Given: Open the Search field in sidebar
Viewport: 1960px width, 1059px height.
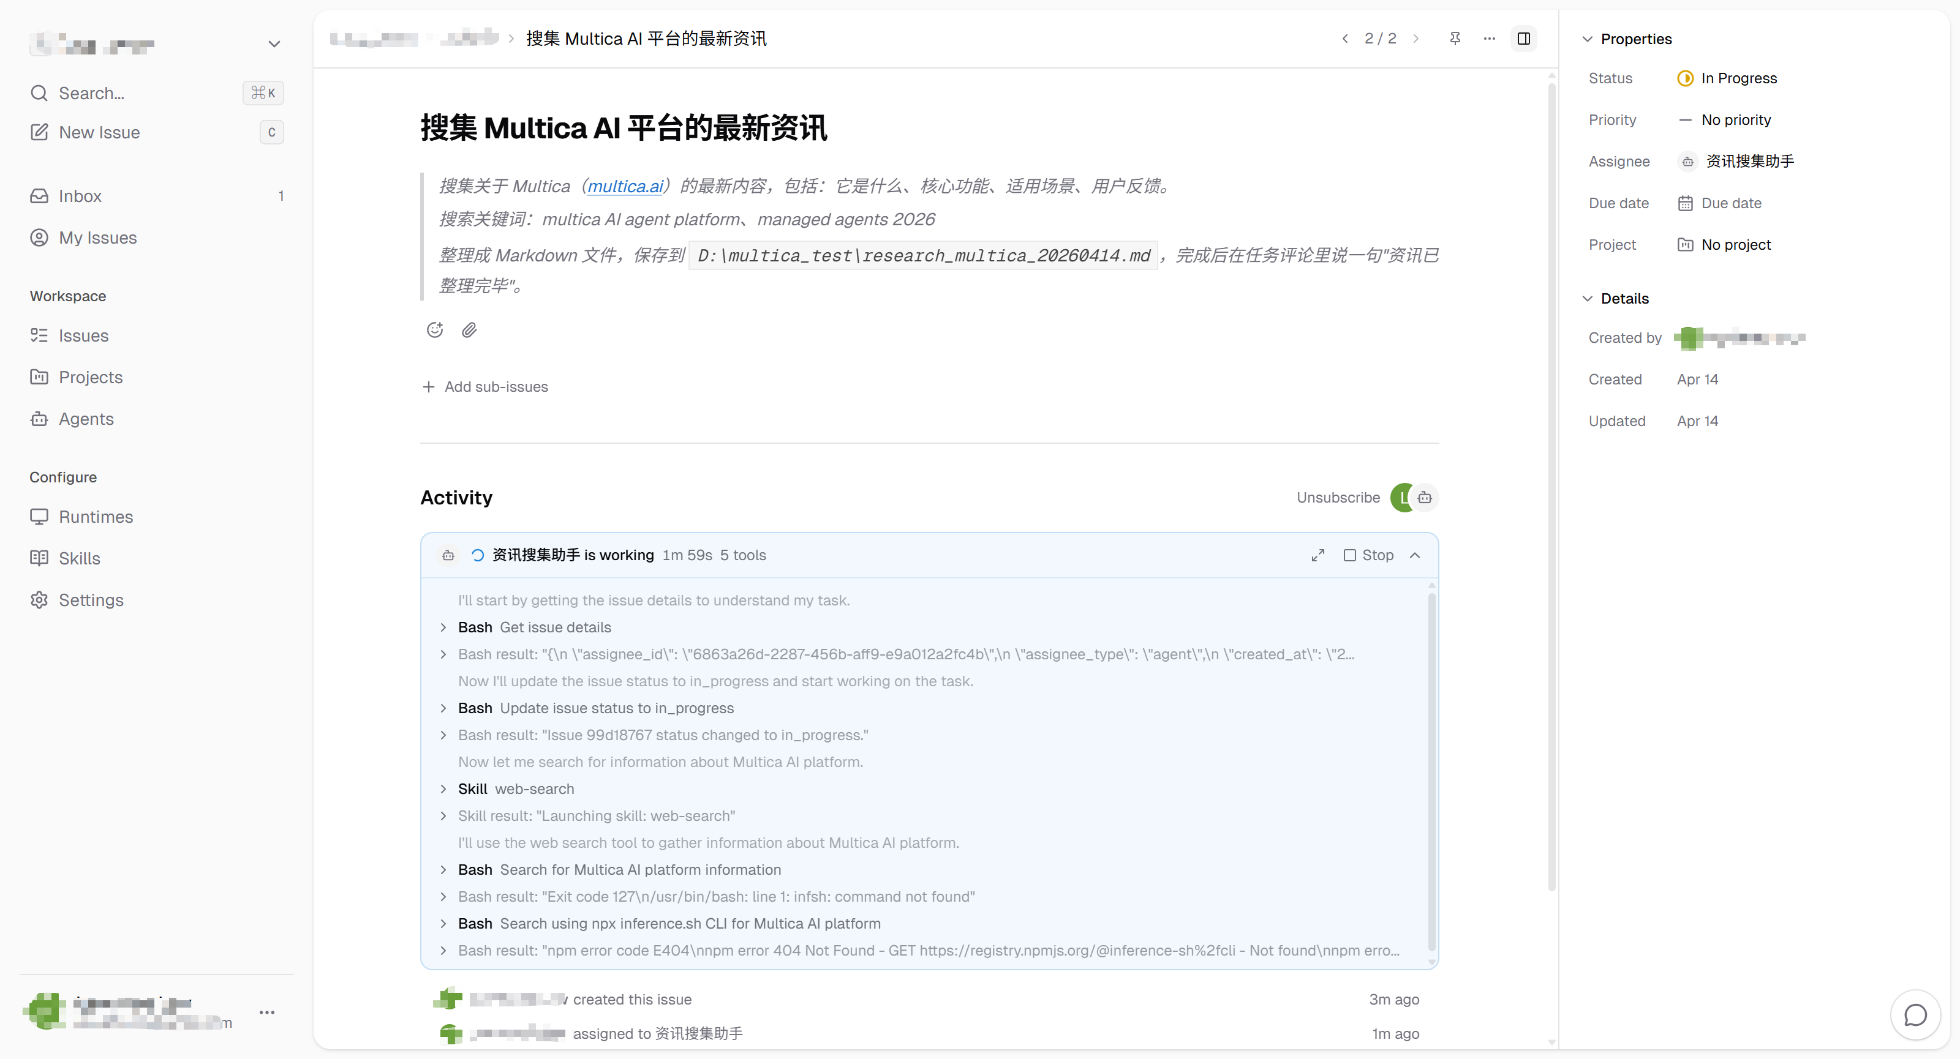Looking at the screenshot, I should click(x=156, y=93).
